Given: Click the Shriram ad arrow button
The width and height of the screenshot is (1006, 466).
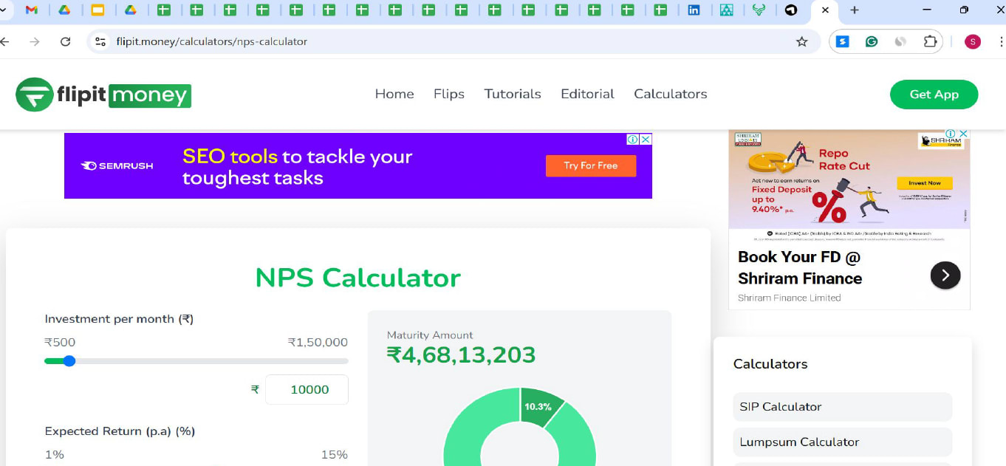Looking at the screenshot, I should [945, 275].
